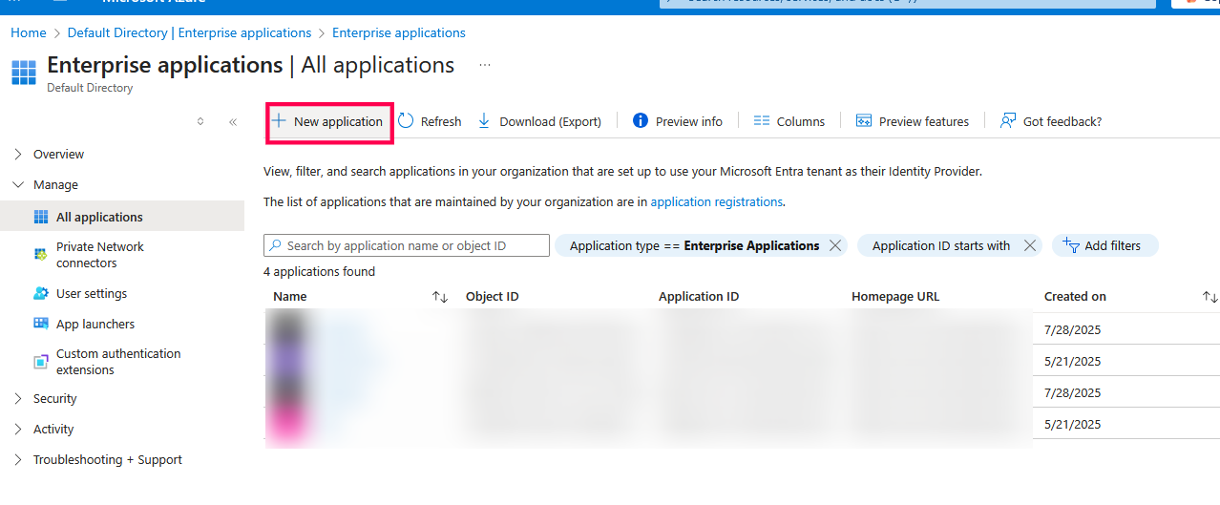The image size is (1220, 505).
Task: Open the All applications menu item
Action: pyautogui.click(x=122, y=217)
